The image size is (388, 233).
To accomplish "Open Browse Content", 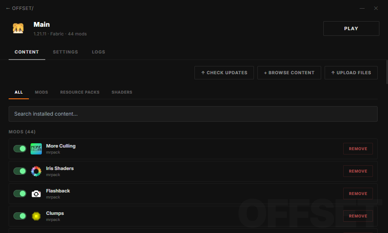I will 289,72.
